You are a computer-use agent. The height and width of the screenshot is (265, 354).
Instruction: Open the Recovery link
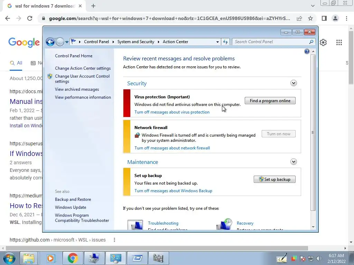point(245,223)
